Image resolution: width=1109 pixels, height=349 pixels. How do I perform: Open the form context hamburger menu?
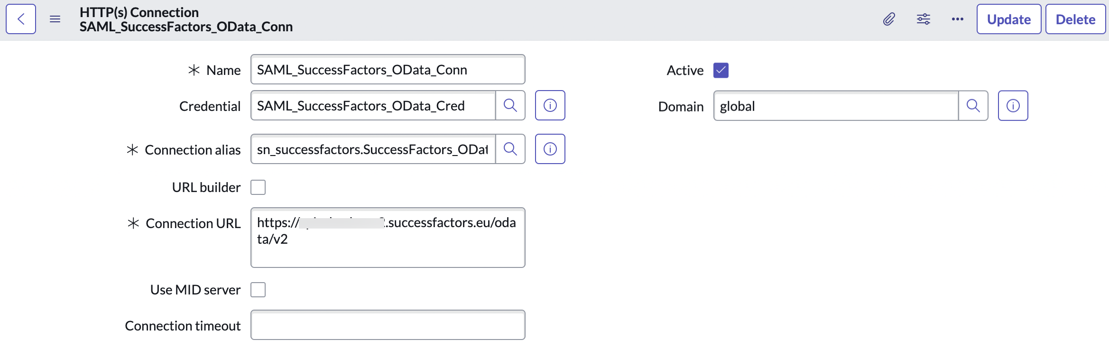(55, 19)
